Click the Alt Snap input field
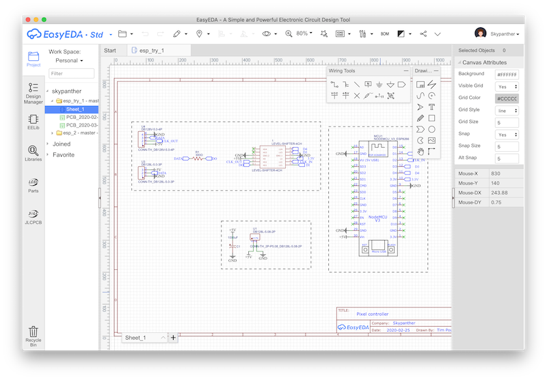547x380 pixels. (x=507, y=159)
